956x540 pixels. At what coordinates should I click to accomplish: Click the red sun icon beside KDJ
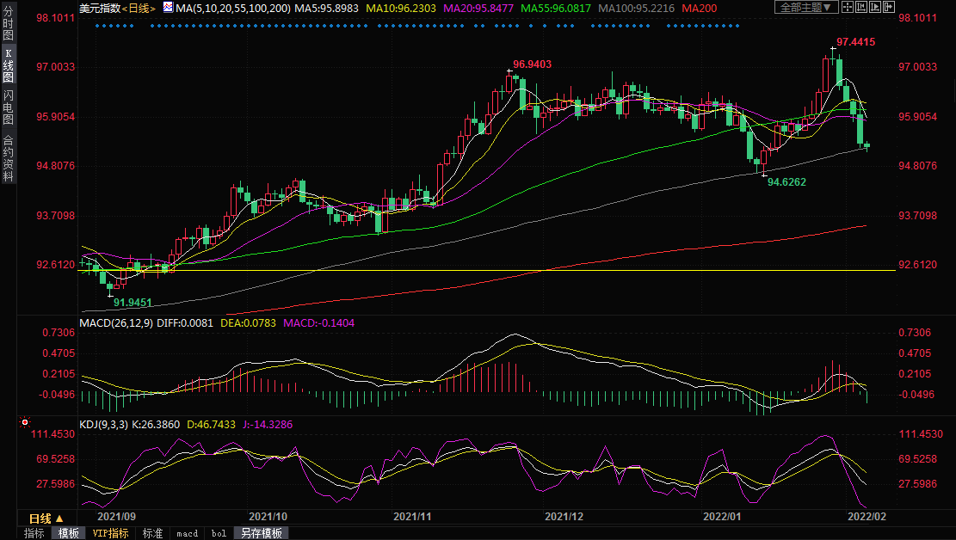pos(25,424)
